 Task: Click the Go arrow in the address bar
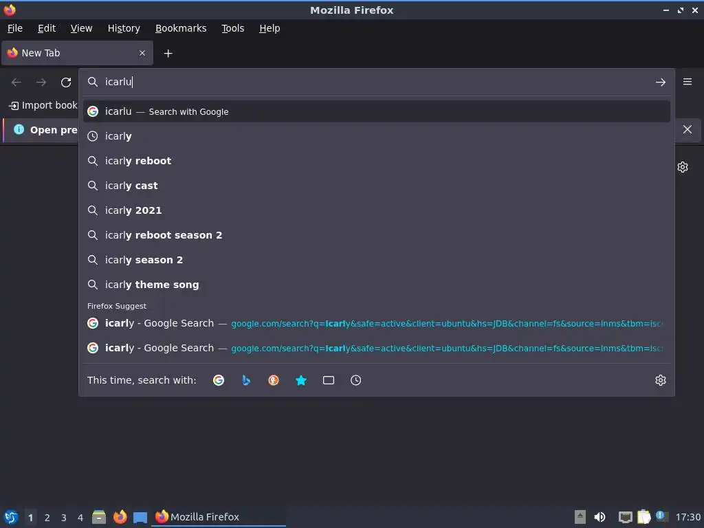coord(660,82)
